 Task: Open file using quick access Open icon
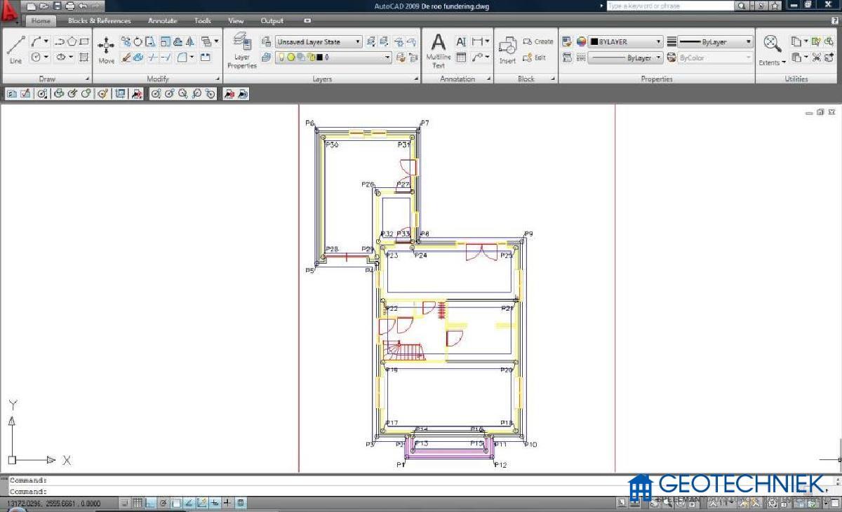(44, 6)
